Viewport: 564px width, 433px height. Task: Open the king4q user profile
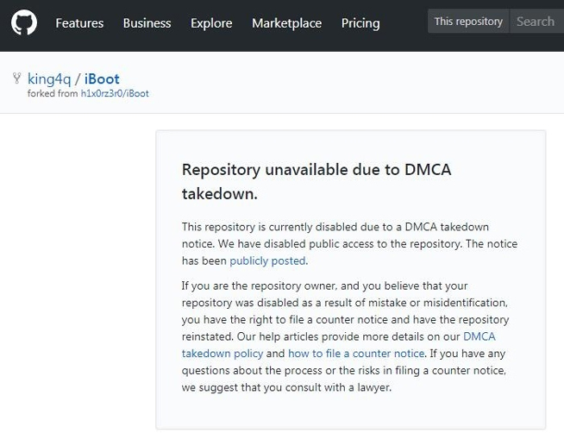(49, 79)
